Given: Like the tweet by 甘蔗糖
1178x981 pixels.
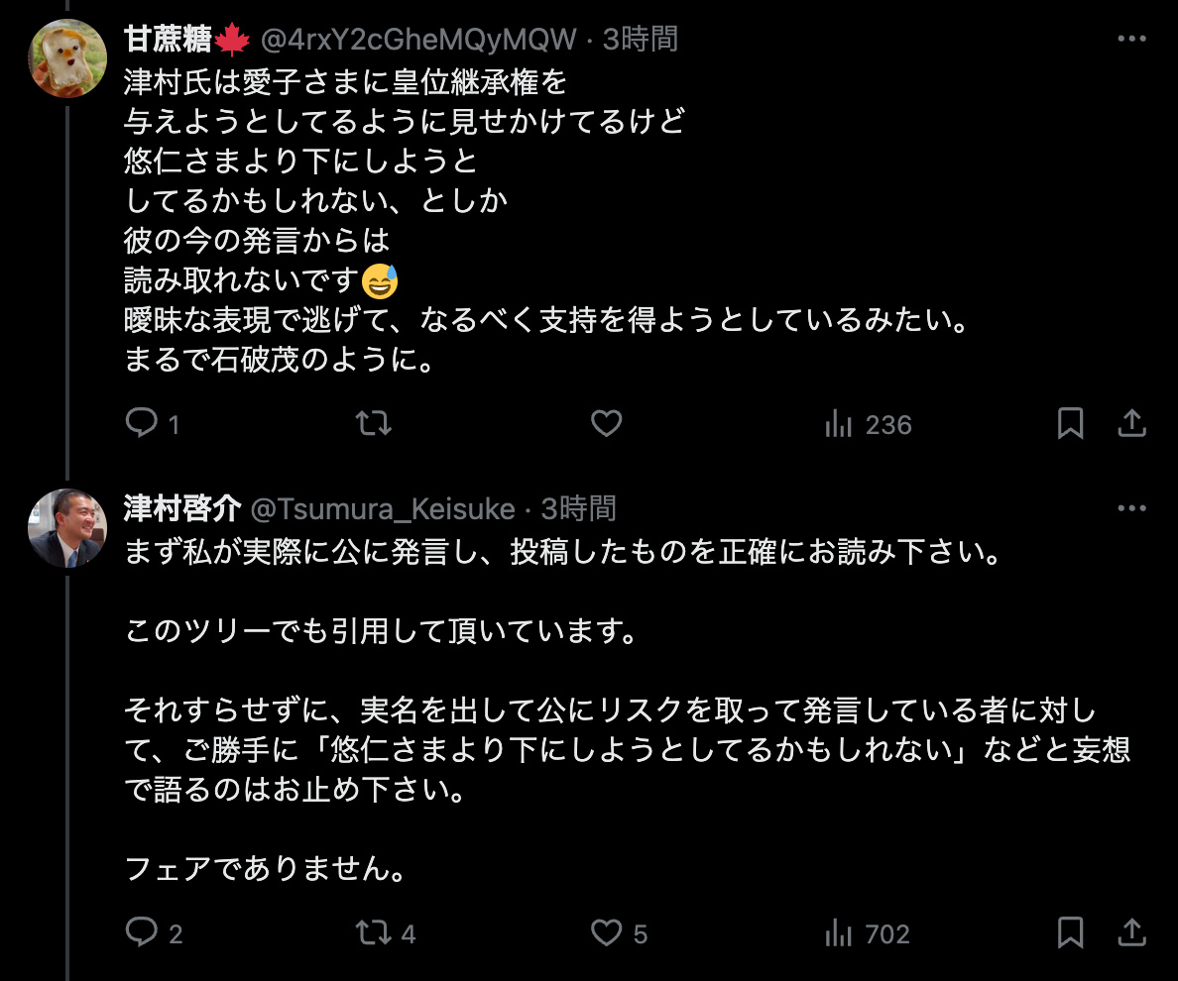Looking at the screenshot, I should point(606,424).
